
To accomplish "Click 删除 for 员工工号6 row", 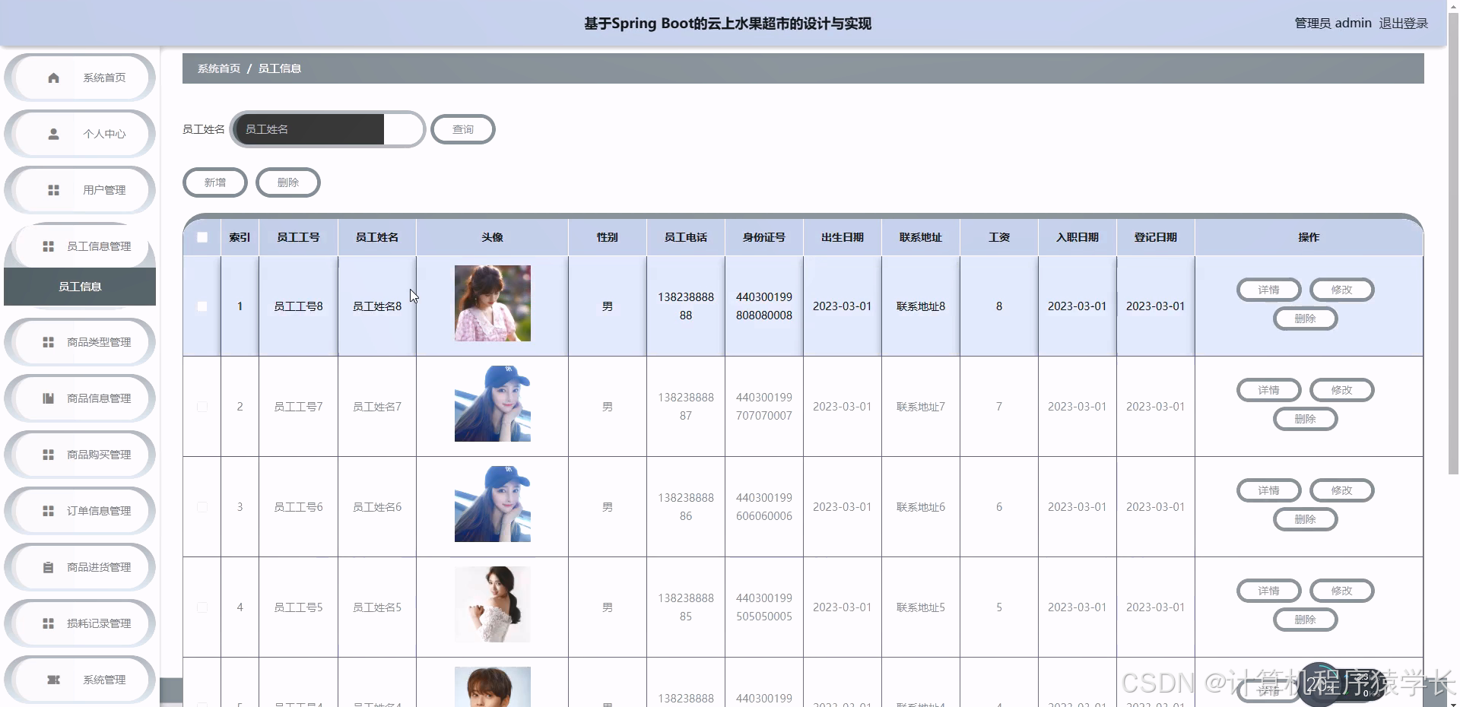I will tap(1305, 519).
